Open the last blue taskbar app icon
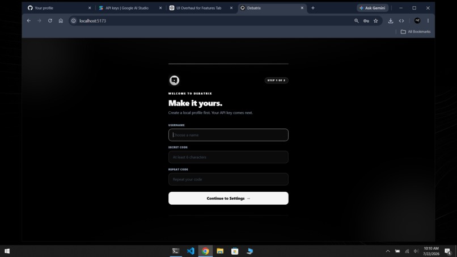Screen dimensions: 457x257 (249, 251)
